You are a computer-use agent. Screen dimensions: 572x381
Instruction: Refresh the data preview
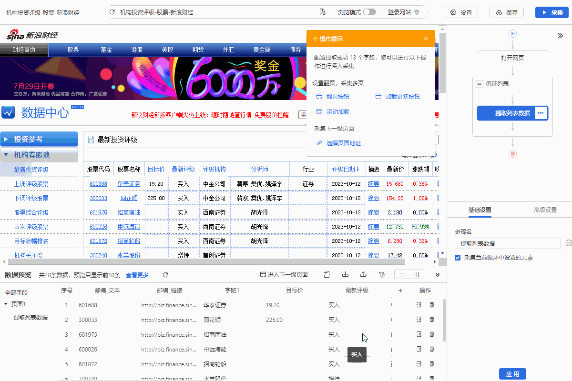pyautogui.click(x=165, y=275)
